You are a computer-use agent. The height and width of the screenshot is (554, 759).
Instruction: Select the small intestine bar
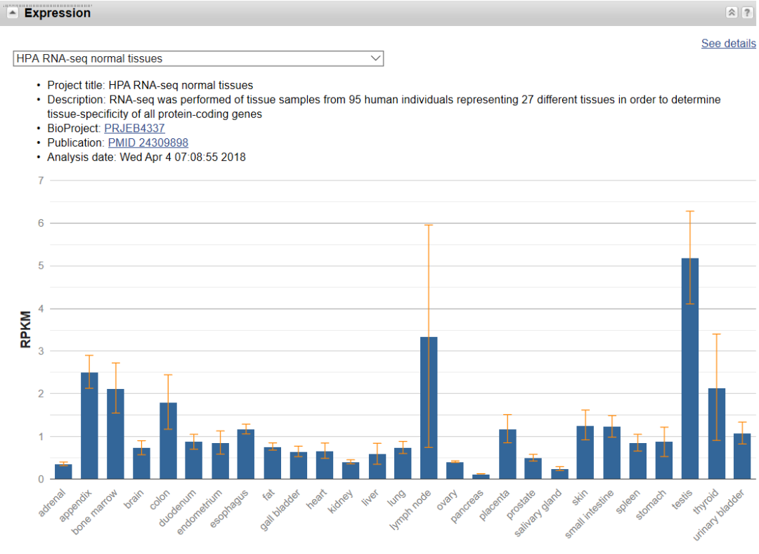click(x=612, y=453)
